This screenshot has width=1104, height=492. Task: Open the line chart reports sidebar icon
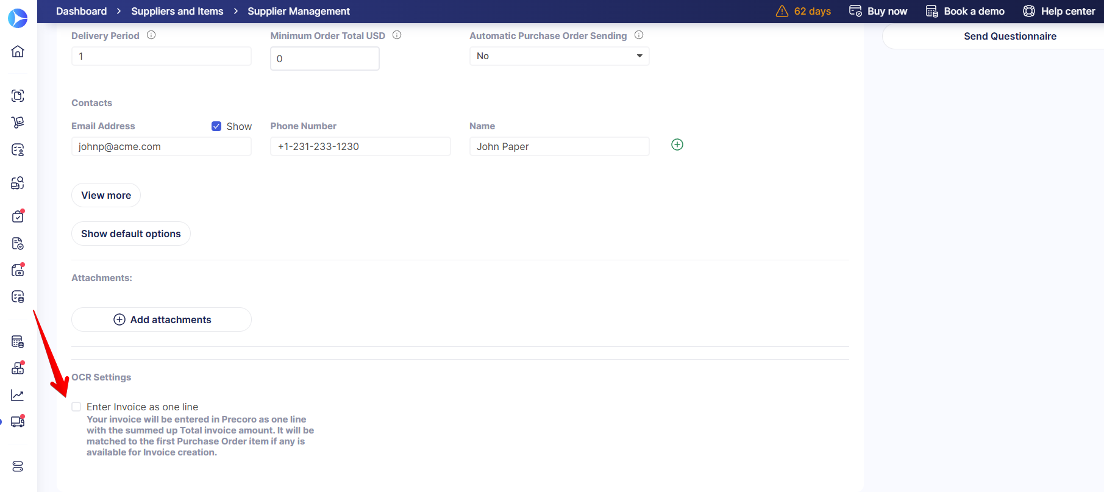pyautogui.click(x=18, y=396)
